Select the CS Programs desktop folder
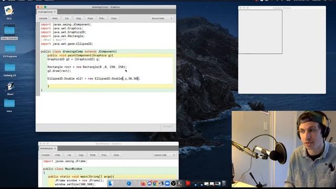The height and width of the screenshot is (189, 336). pos(10,49)
